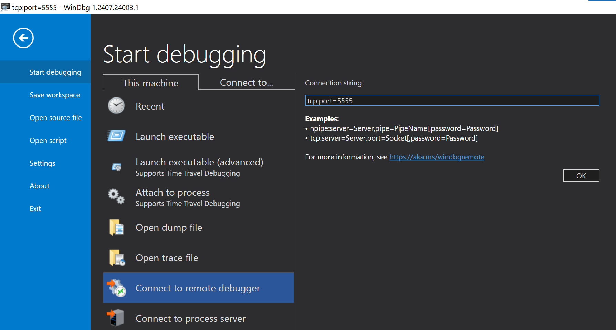
Task: Select Open source file option
Action: [x=55, y=117]
